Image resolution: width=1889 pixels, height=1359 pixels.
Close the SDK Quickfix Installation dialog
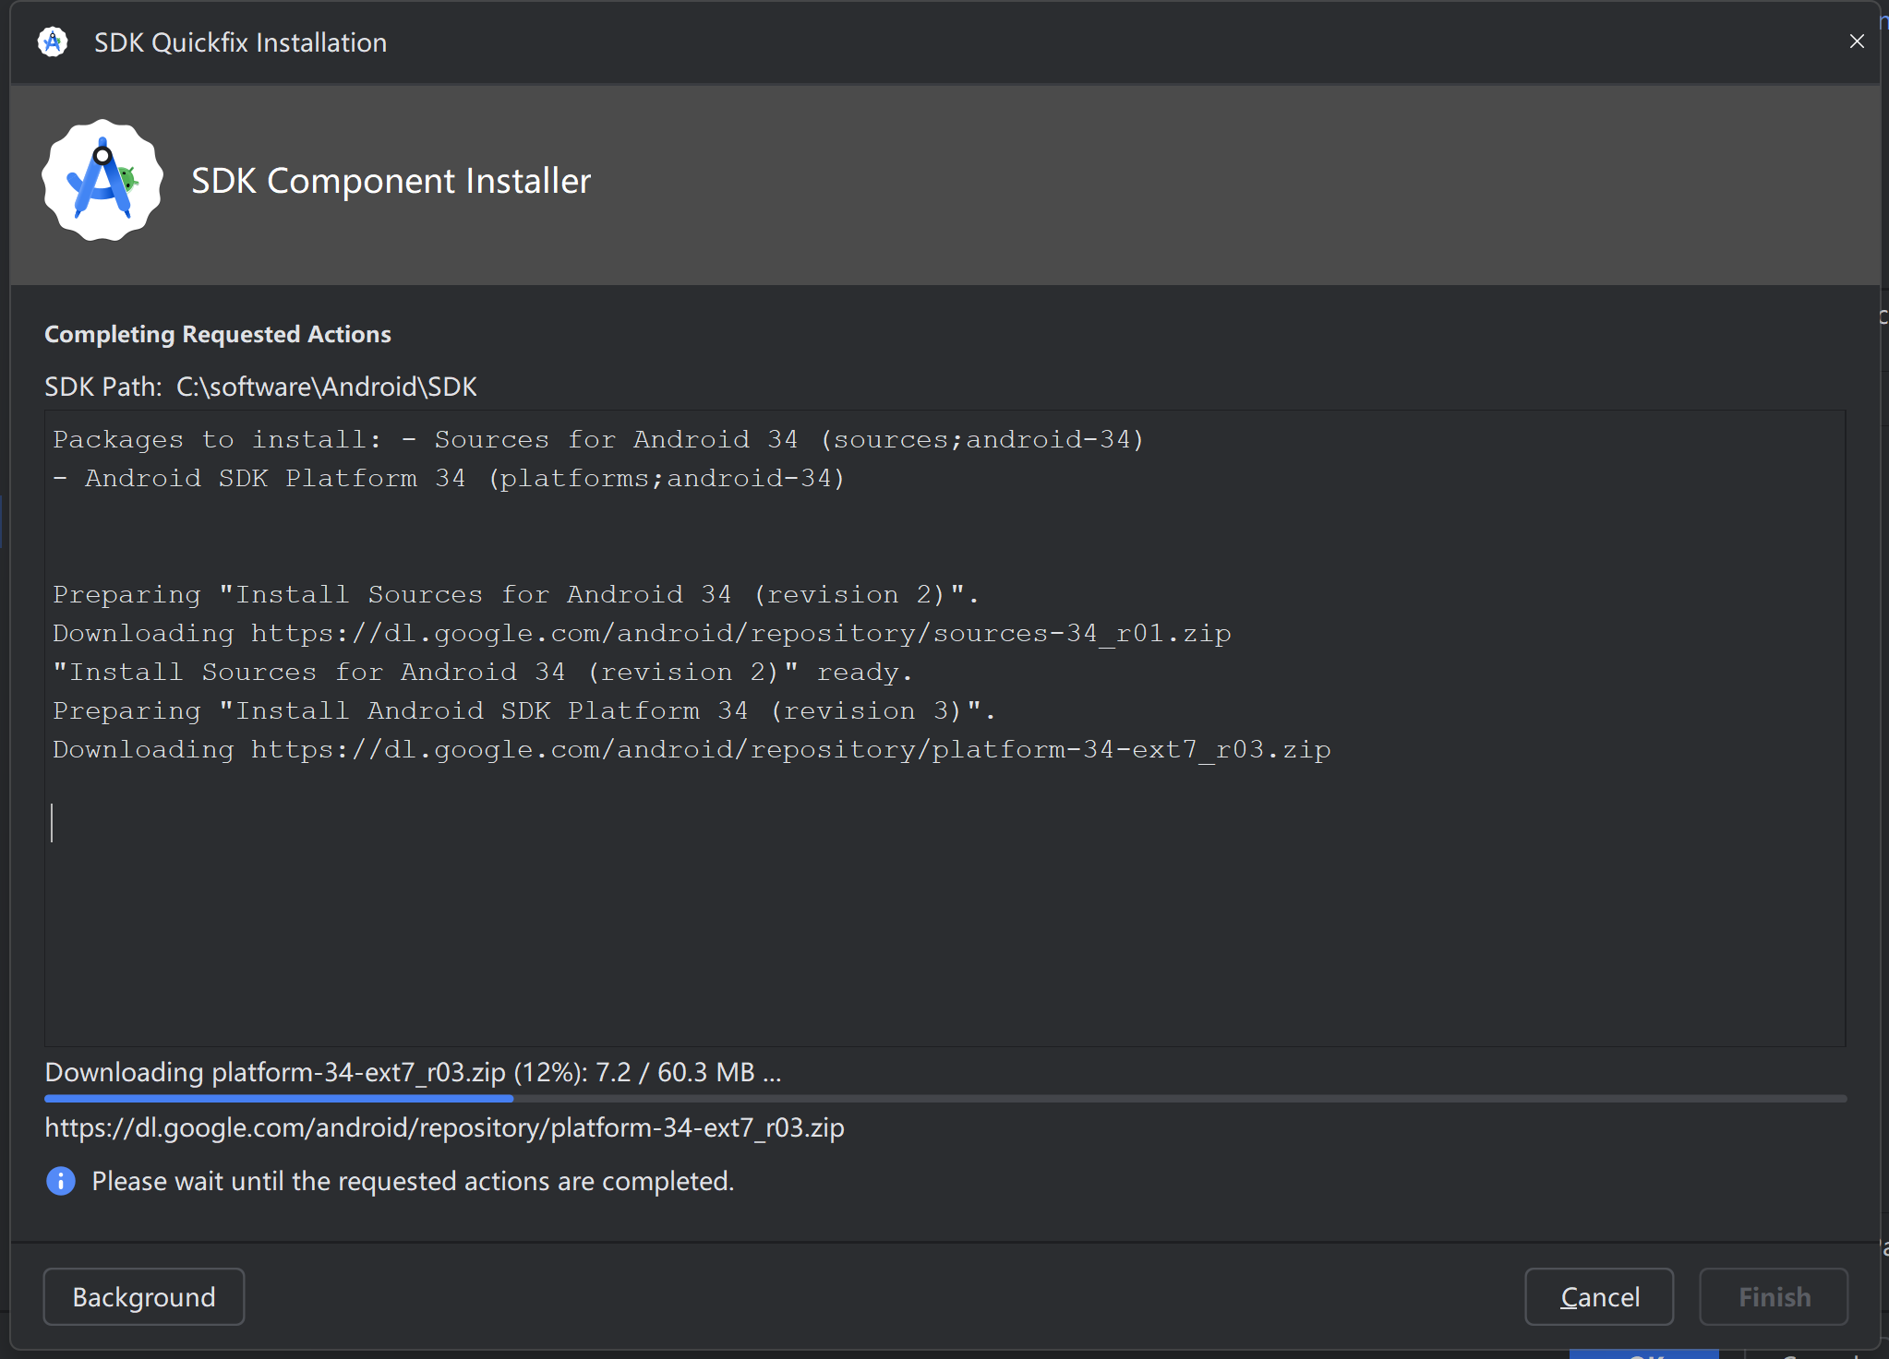pos(1857,42)
